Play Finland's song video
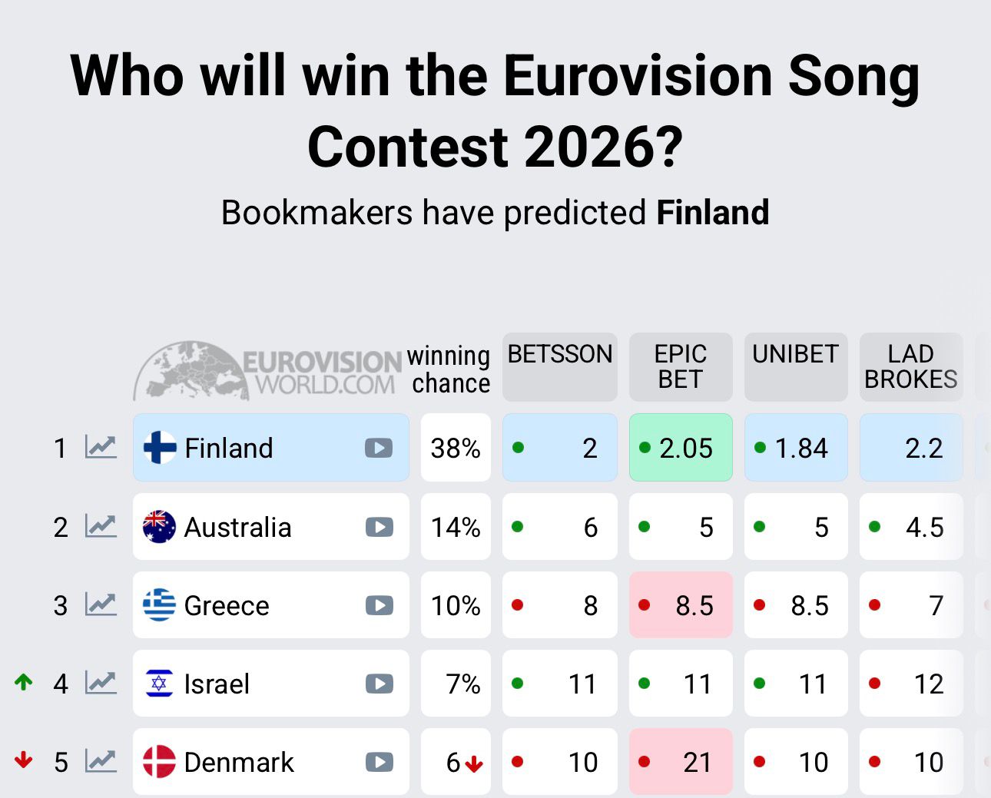This screenshot has width=991, height=798. coord(379,448)
